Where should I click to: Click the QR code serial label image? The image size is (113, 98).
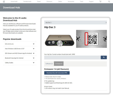coord(91,39)
